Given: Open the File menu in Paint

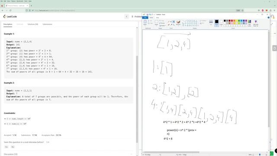Looking at the screenshot, I should pyautogui.click(x=145, y=17).
